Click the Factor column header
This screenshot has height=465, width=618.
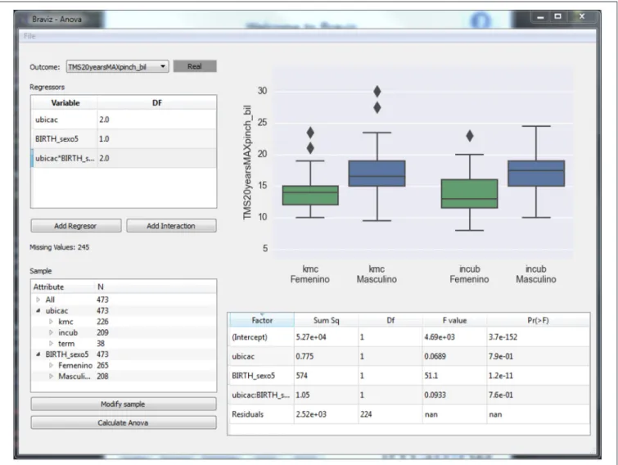(x=262, y=320)
